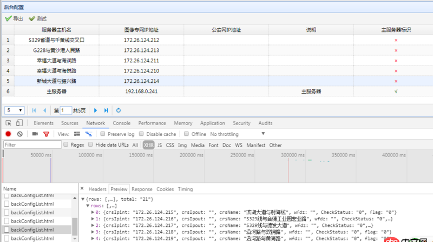The image size is (433, 242).
Task: Open the Application tab
Action: [213, 123]
